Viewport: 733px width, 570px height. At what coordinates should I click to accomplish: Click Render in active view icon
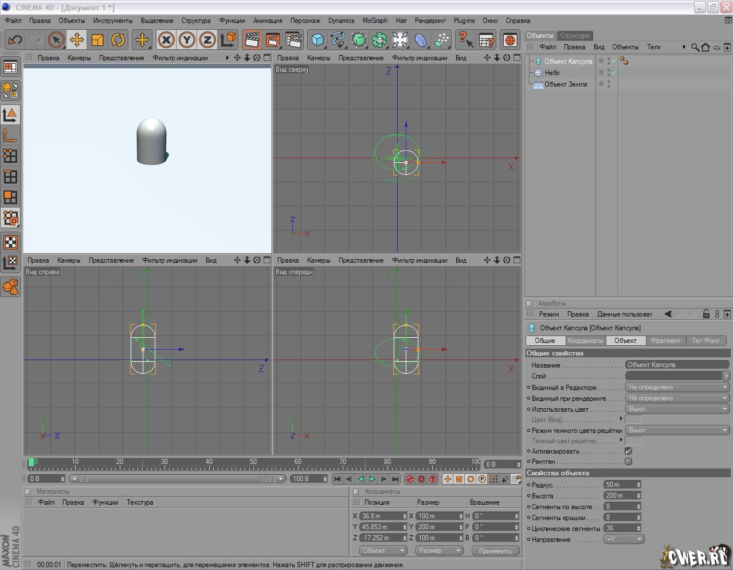(x=252, y=40)
